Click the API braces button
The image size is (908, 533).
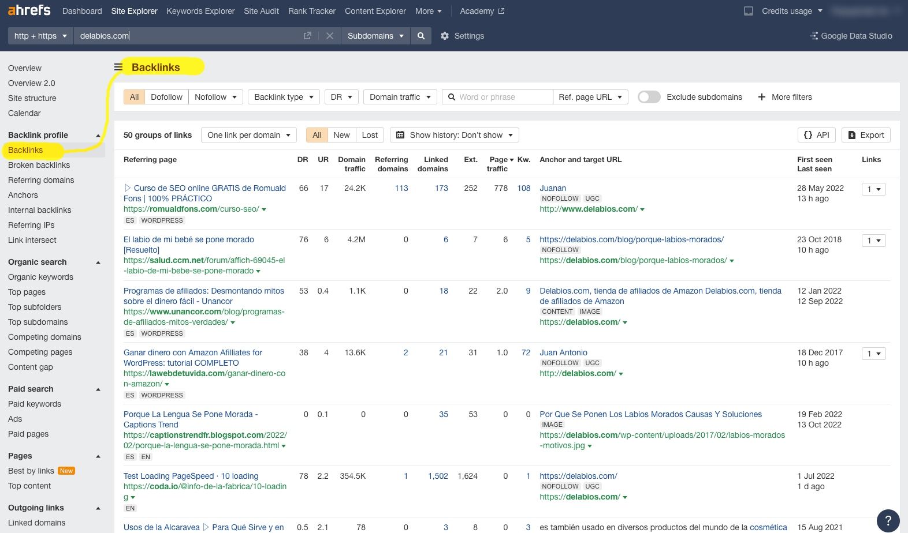click(817, 135)
